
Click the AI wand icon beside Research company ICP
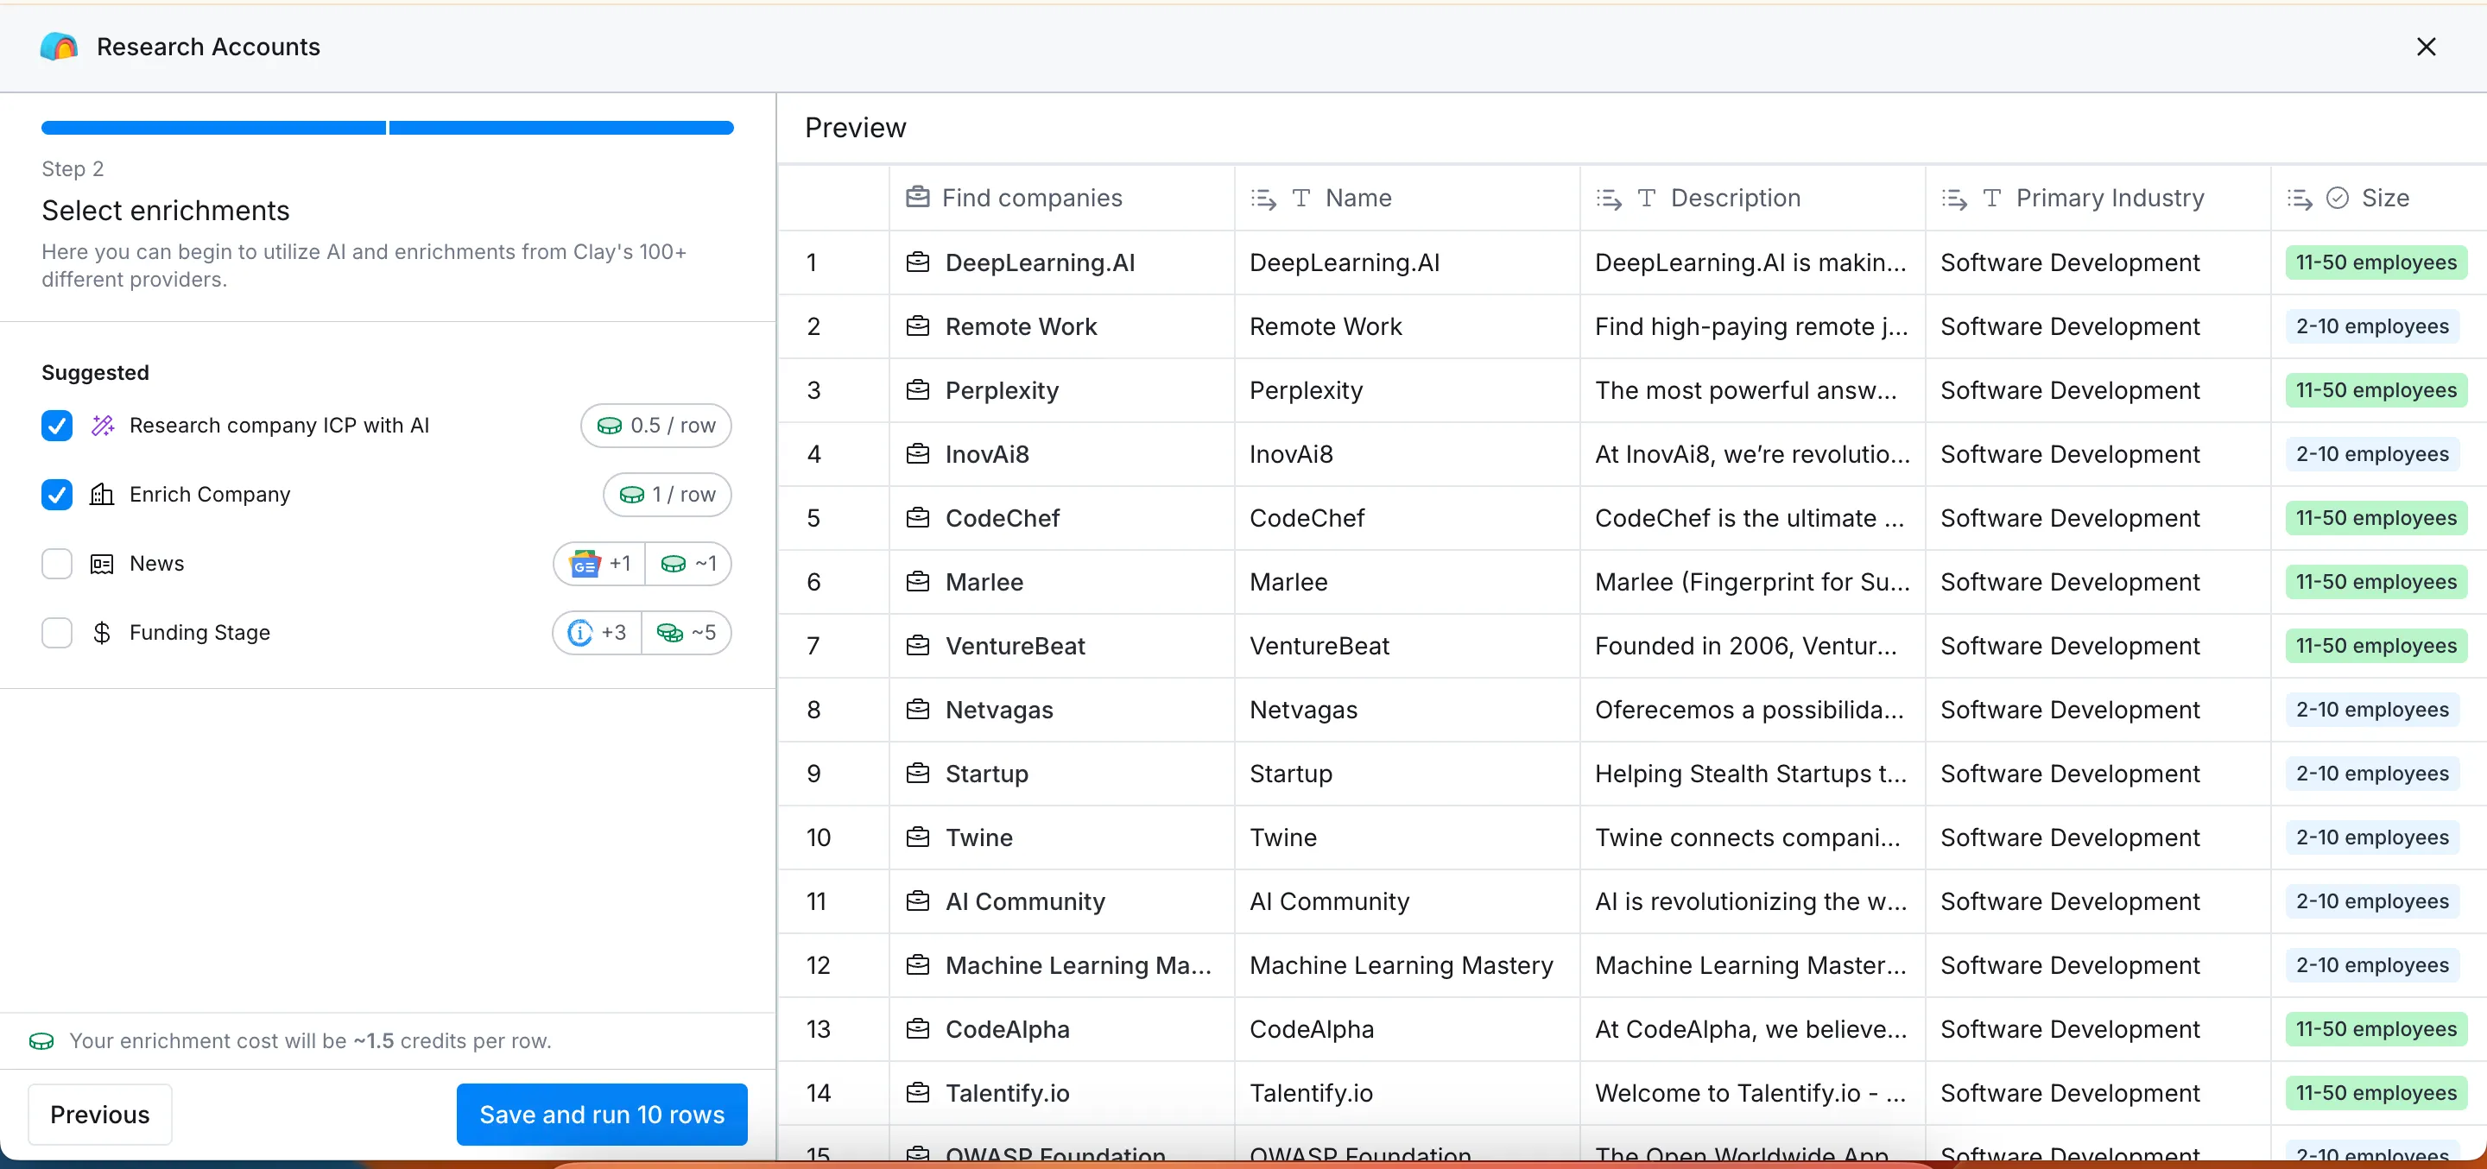click(x=103, y=426)
